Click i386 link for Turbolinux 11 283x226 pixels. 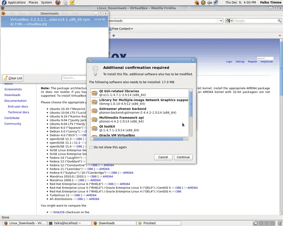point(77,195)
